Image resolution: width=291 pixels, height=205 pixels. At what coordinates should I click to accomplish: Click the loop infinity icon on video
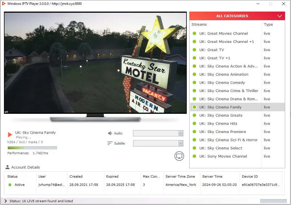tap(6, 112)
